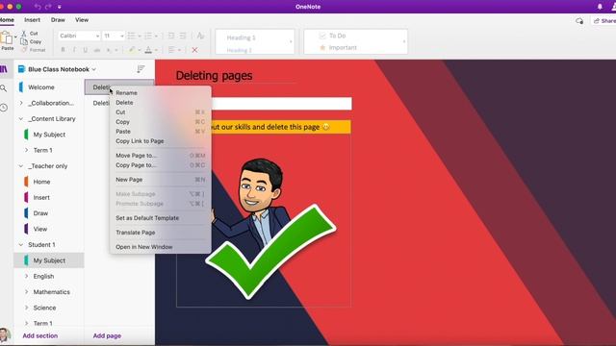Toggle the notebook navigation pane icon

pos(4,69)
